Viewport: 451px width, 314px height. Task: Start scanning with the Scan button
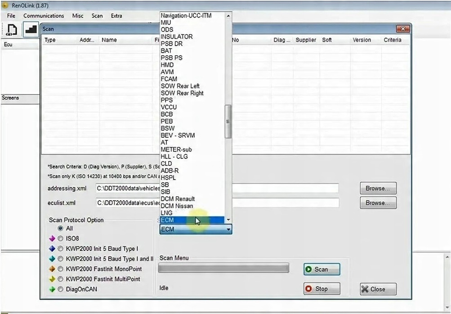pyautogui.click(x=322, y=269)
